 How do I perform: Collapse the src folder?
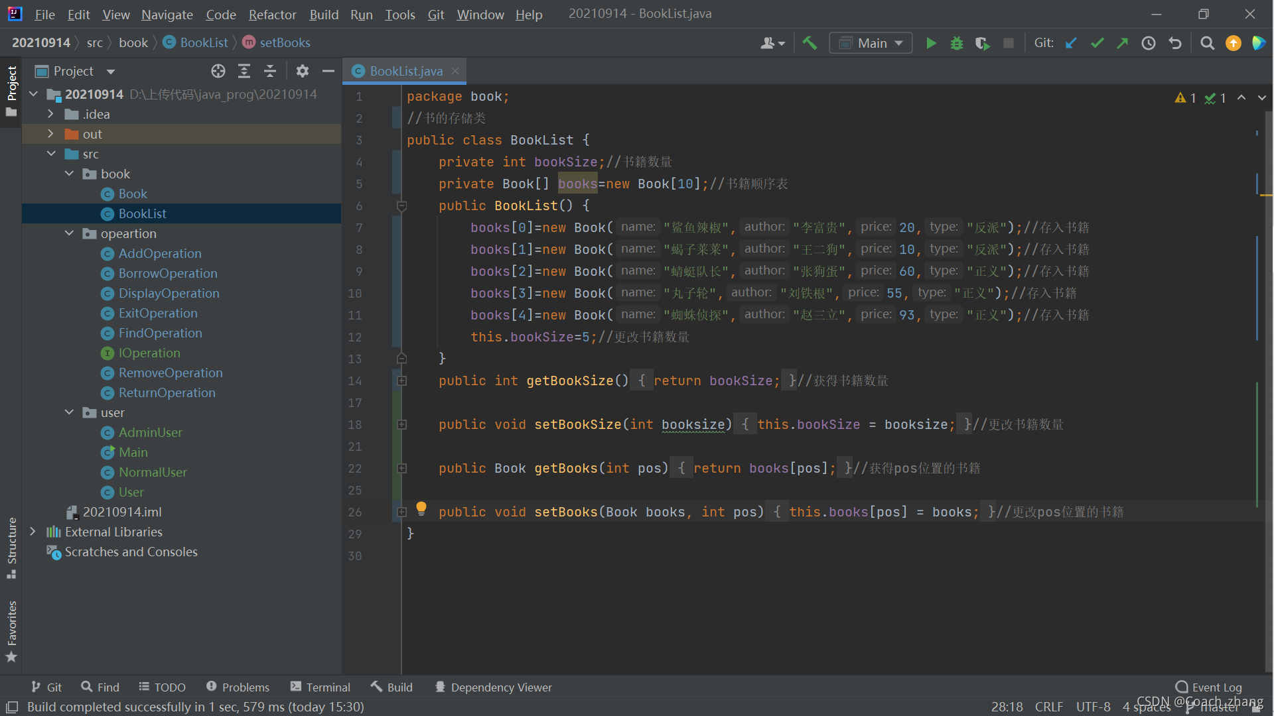coord(51,154)
